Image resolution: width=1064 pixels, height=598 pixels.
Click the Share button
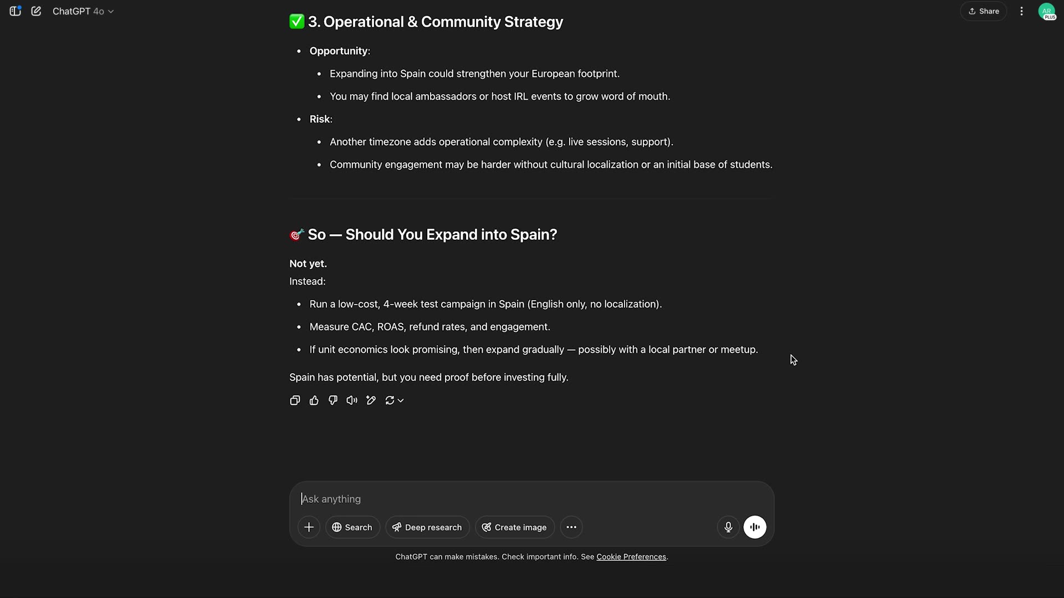point(984,11)
